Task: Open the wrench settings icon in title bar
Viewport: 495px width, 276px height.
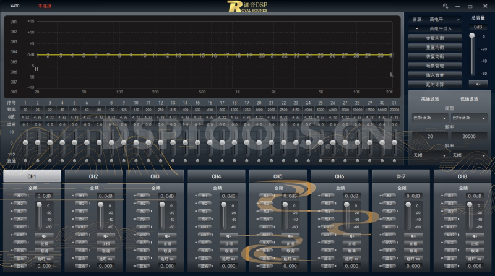Action: (x=445, y=6)
